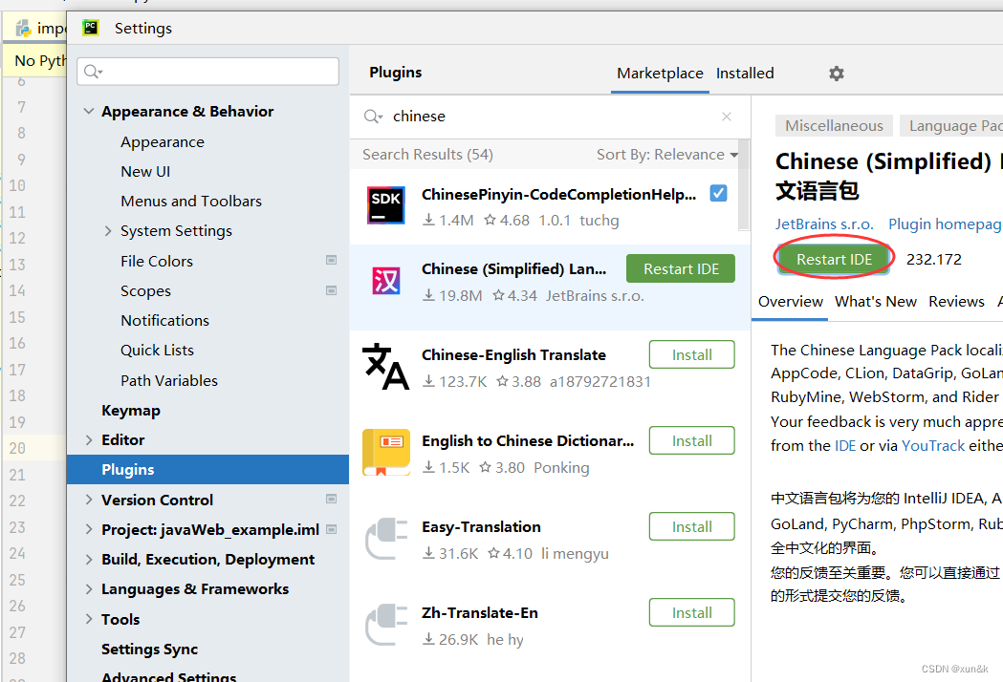
Task: Install the Chinese-English Translate plugin
Action: pos(691,354)
